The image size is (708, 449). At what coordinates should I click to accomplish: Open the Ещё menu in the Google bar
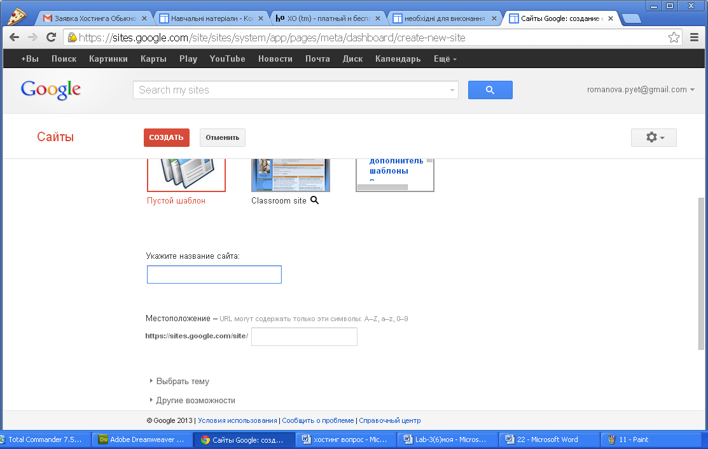pos(445,59)
